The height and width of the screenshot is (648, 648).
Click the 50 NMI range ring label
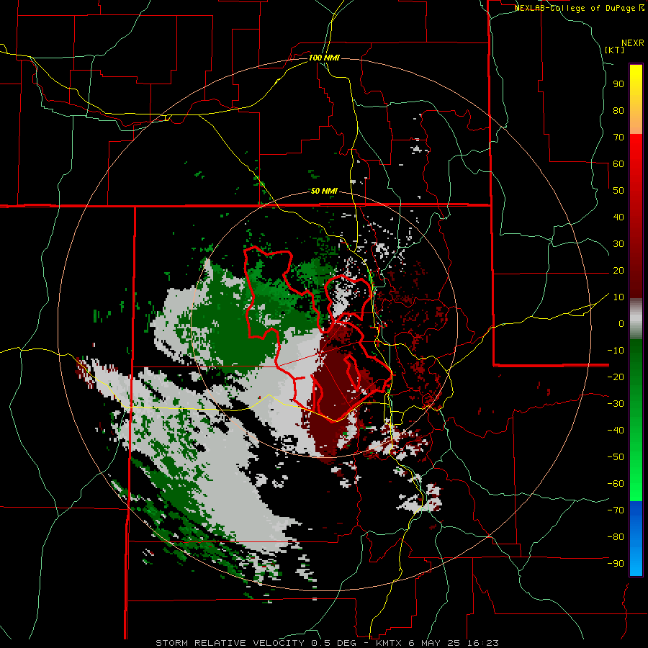(324, 191)
